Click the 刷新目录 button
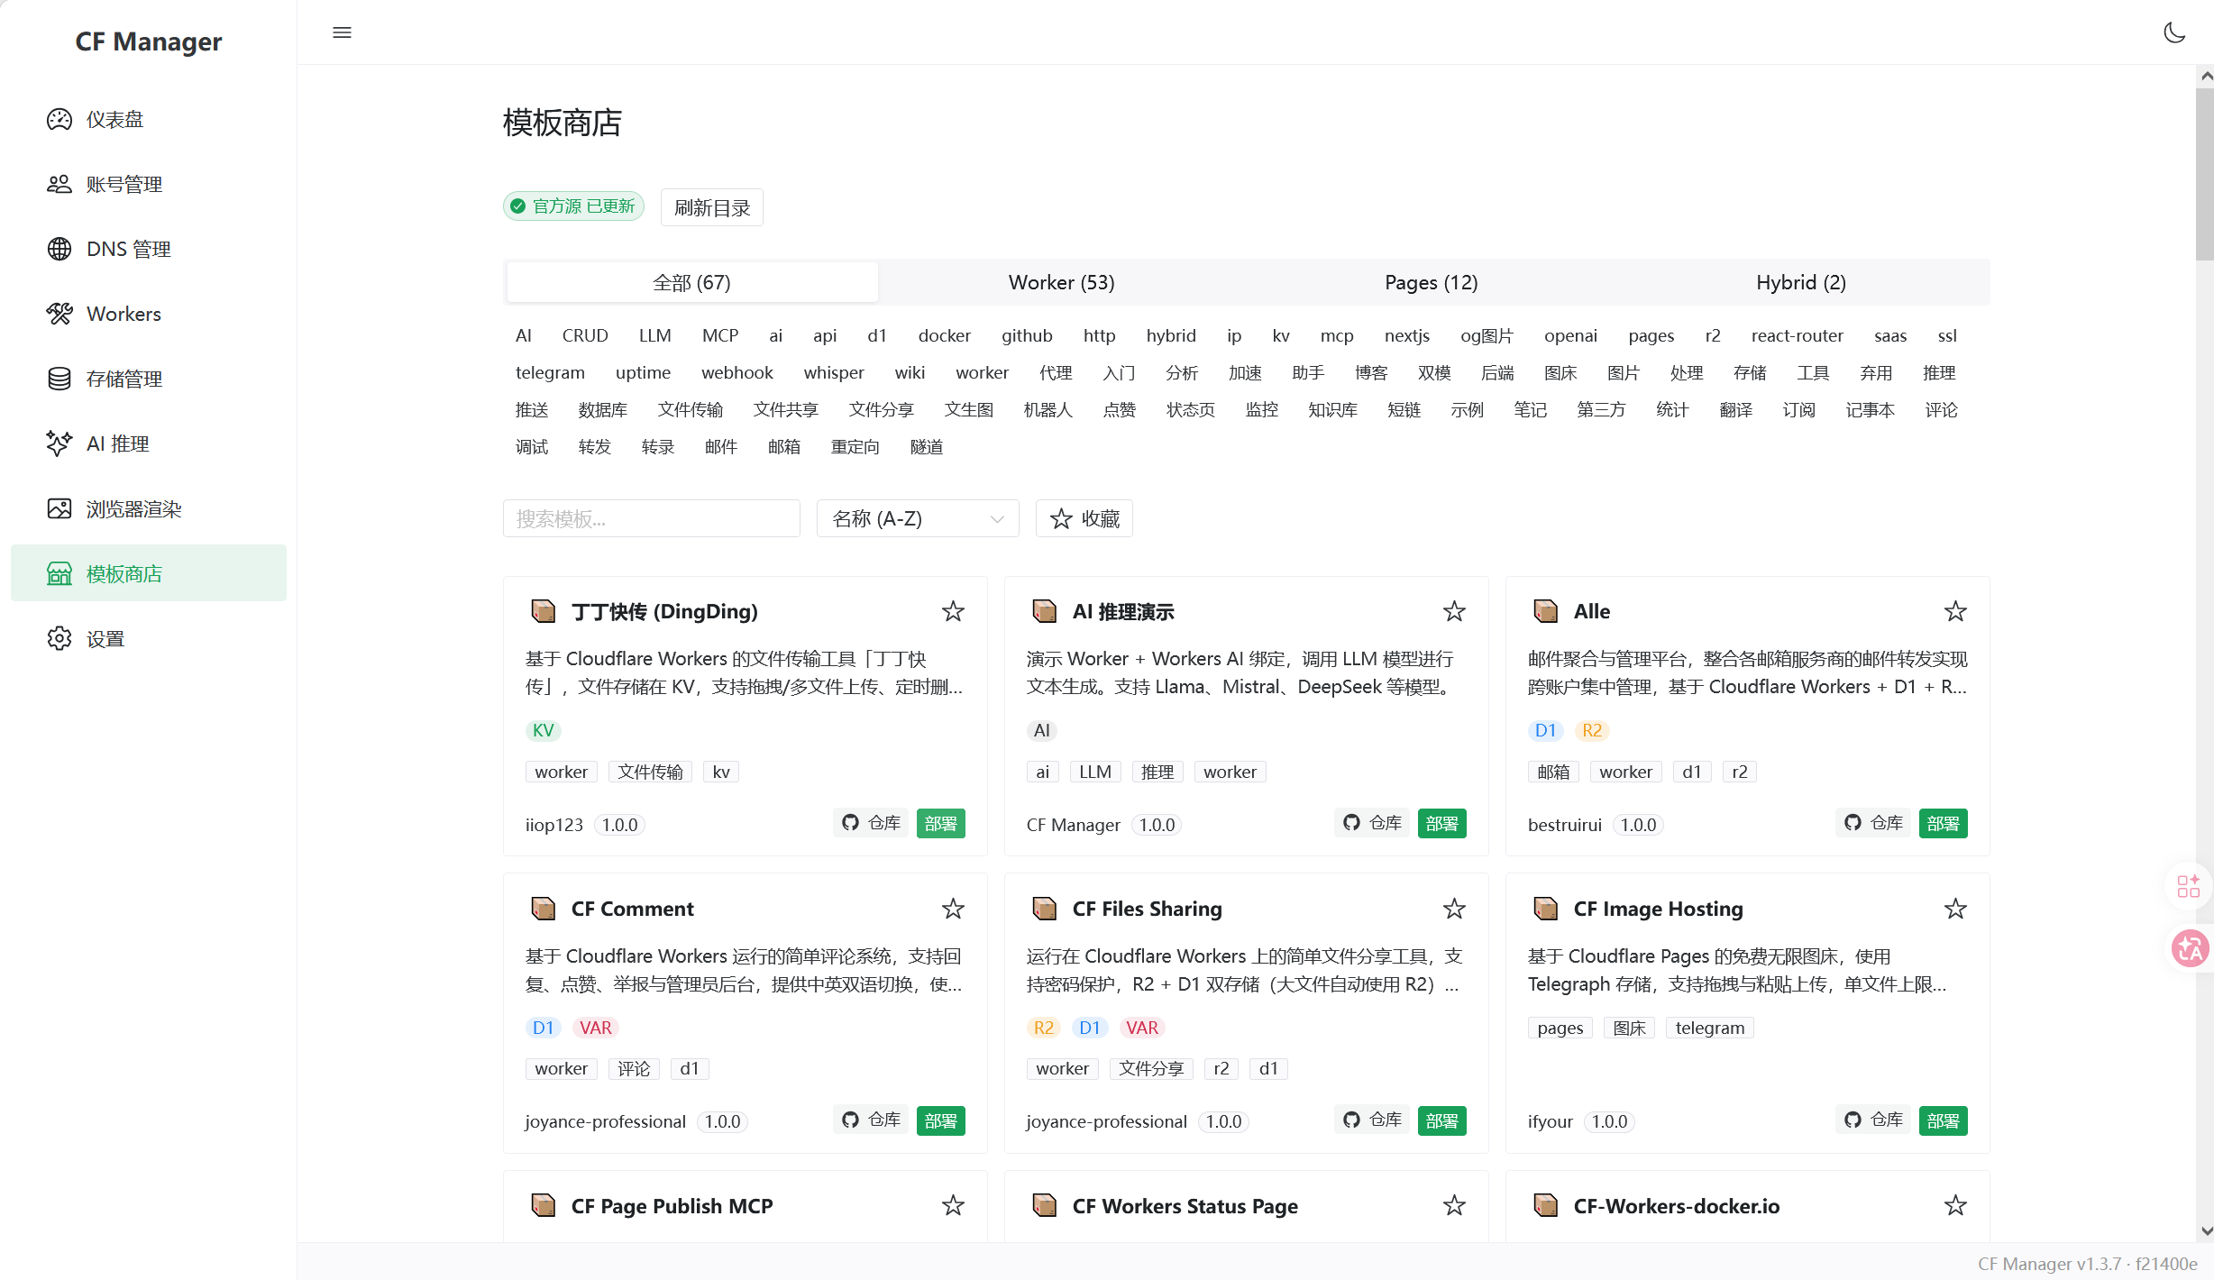The width and height of the screenshot is (2214, 1280). [x=712, y=207]
